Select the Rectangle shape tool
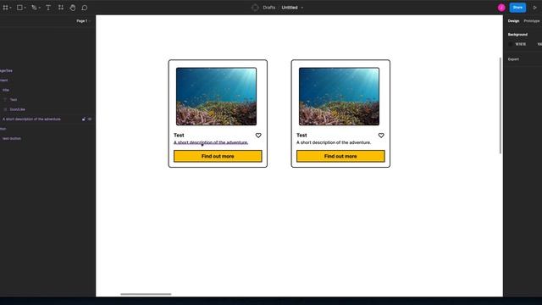 tap(19, 8)
